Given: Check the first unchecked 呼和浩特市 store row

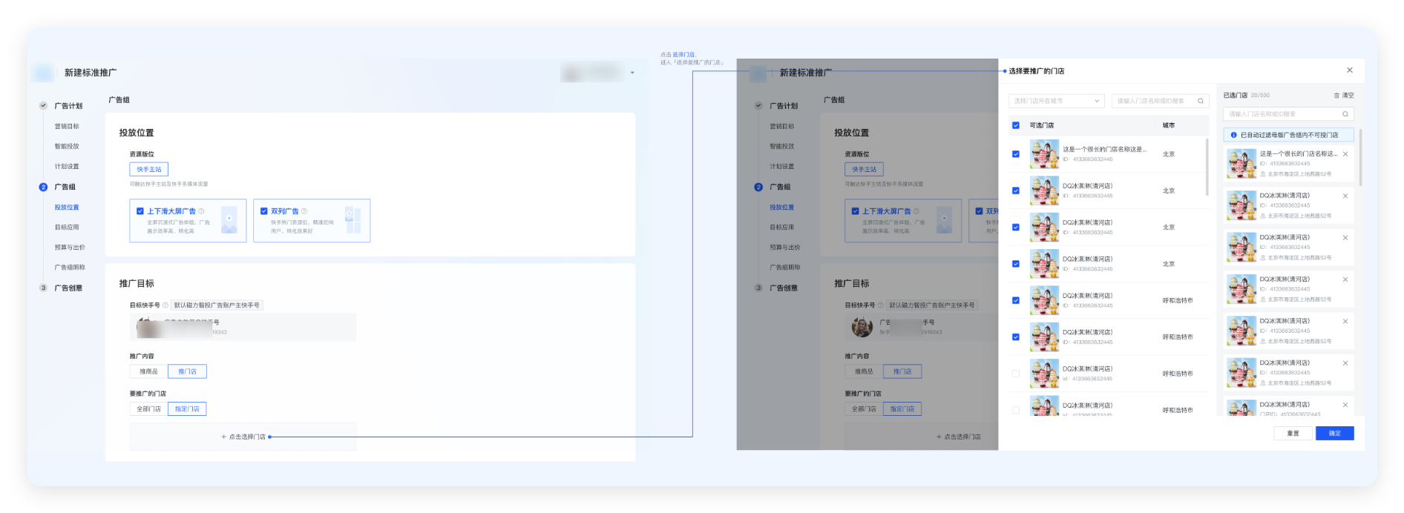Looking at the screenshot, I should 1016,374.
